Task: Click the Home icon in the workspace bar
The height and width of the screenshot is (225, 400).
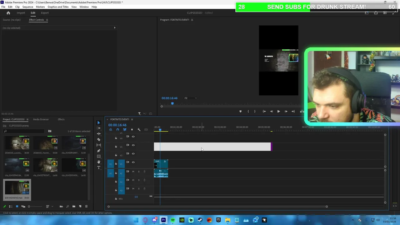Action: (8, 13)
